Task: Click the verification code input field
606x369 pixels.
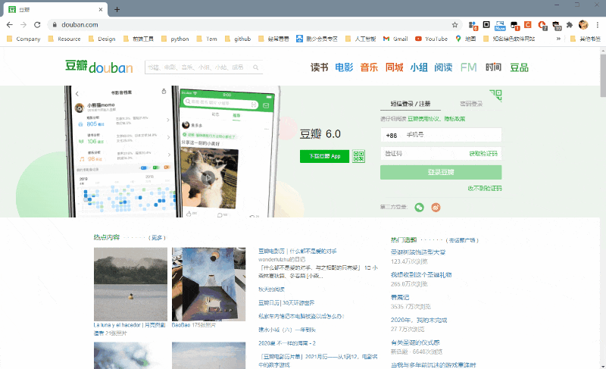Action: [423, 153]
